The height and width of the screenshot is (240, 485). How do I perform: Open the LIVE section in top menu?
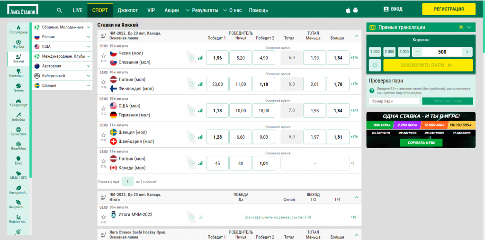77,10
